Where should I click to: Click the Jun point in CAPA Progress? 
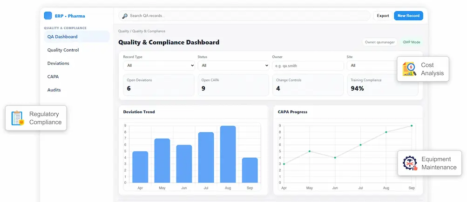335,157
